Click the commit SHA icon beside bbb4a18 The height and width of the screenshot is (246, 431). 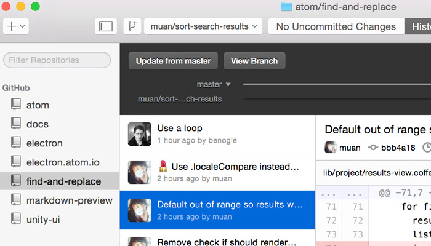tap(373, 148)
